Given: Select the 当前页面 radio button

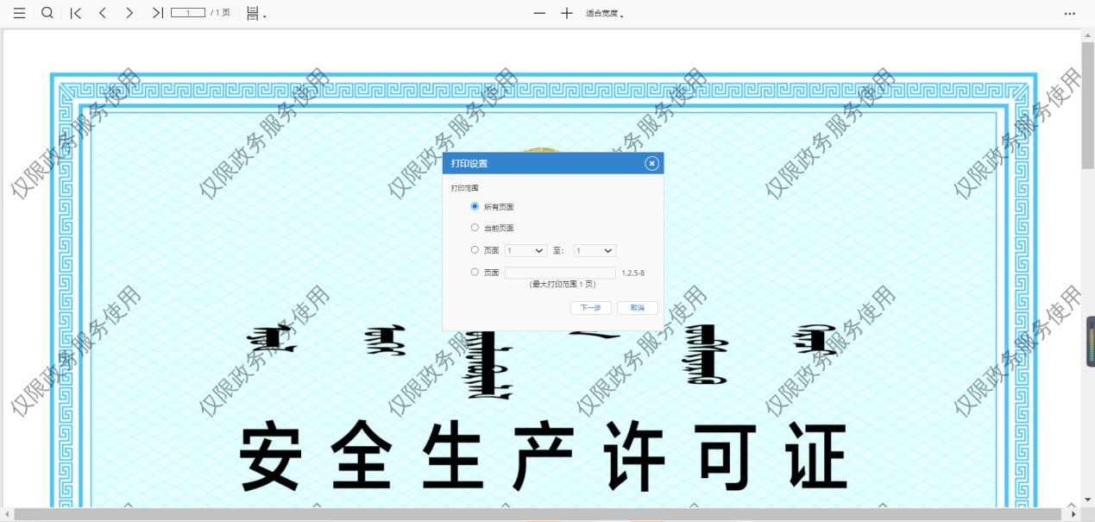Looking at the screenshot, I should pyautogui.click(x=475, y=227).
